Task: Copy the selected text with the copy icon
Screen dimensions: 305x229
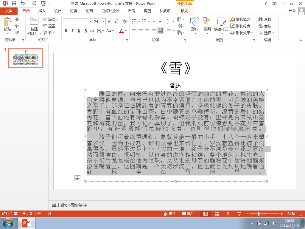Action: 17,26
